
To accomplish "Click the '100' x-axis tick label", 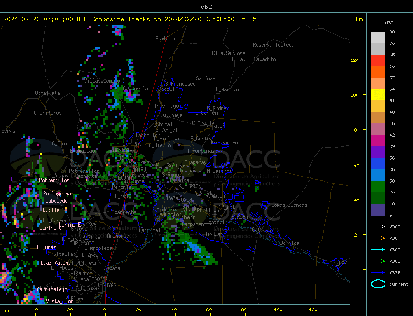I will tap(279, 310).
